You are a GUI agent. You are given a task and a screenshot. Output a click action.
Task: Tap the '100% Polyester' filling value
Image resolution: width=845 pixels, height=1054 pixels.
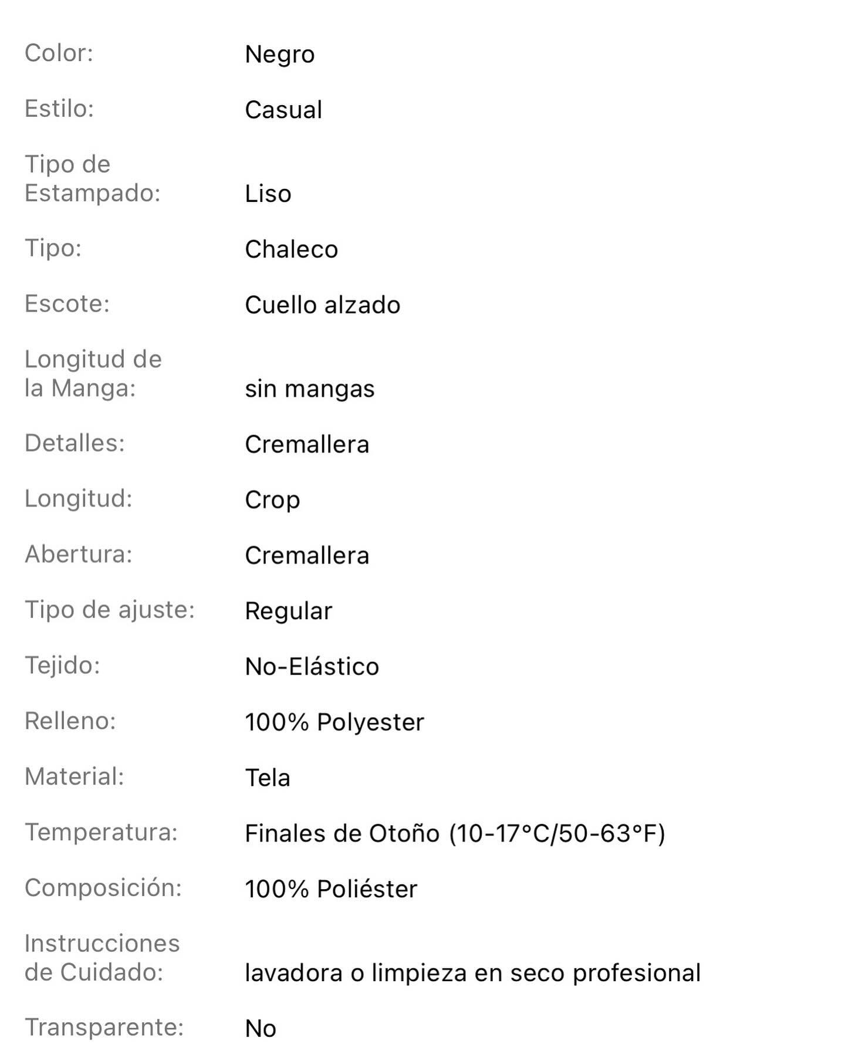click(334, 722)
